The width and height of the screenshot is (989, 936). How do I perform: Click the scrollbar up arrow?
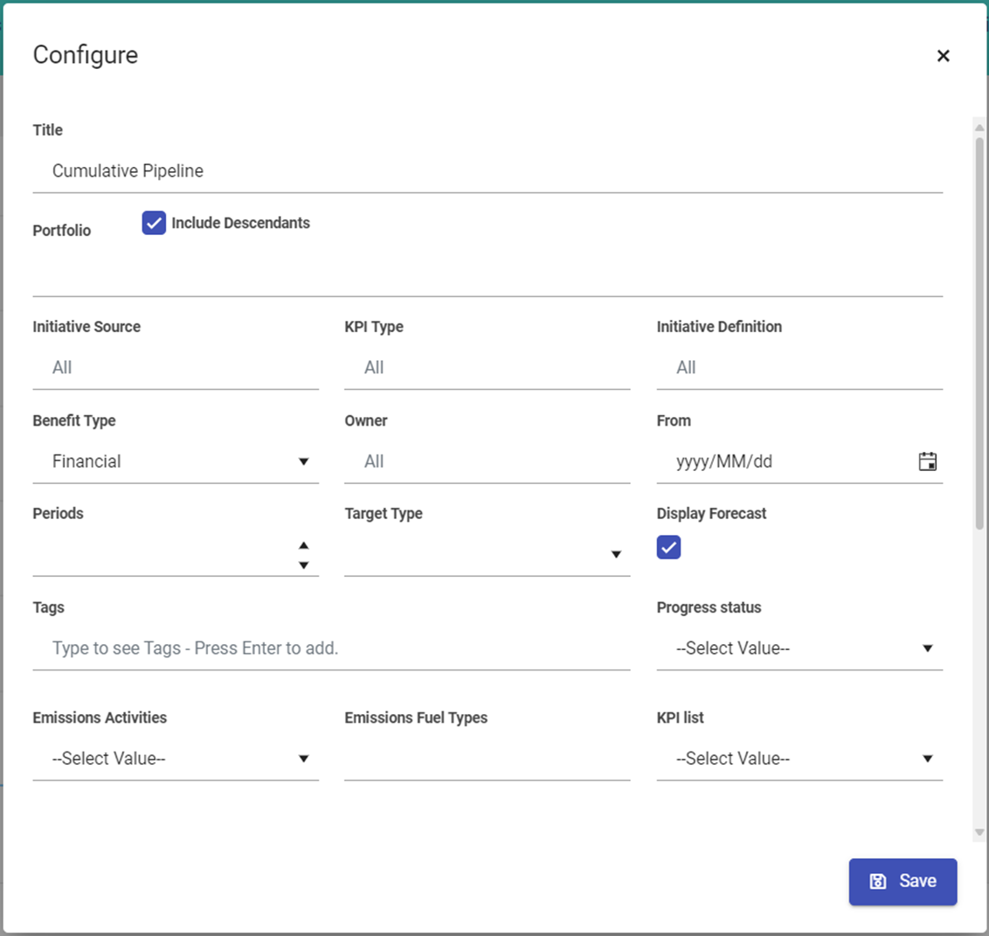979,128
